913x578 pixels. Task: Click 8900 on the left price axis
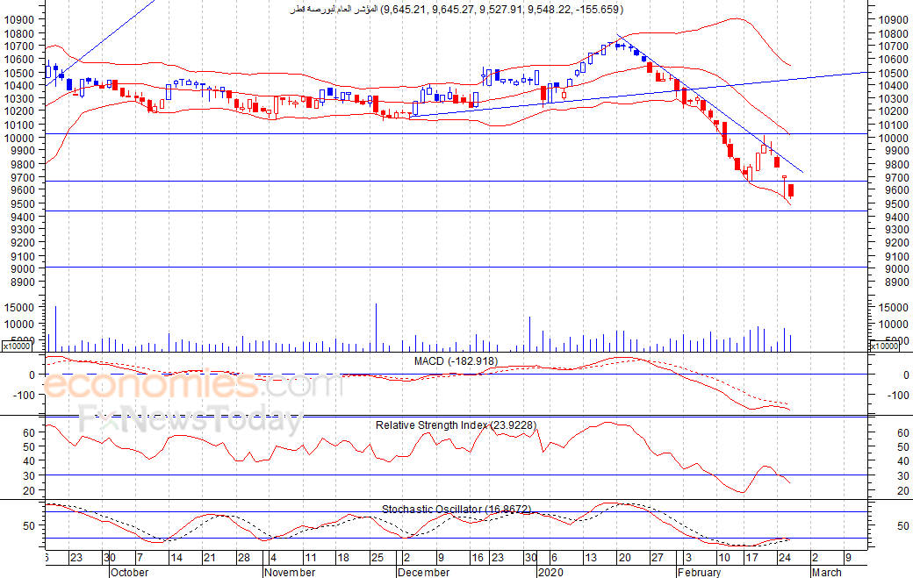23,282
